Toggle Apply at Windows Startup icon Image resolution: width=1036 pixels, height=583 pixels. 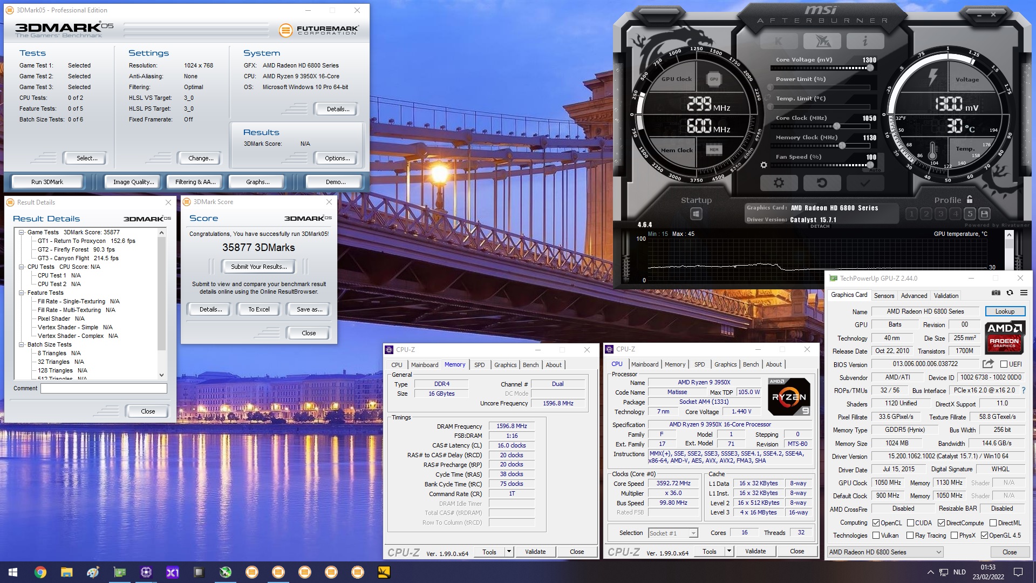tap(696, 214)
